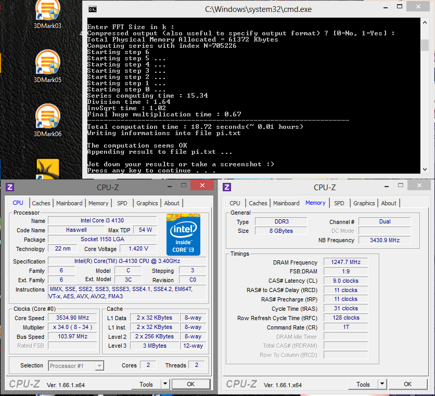Click the Bus Speed value 103.97 MHz
The width and height of the screenshot is (435, 396).
click(73, 336)
